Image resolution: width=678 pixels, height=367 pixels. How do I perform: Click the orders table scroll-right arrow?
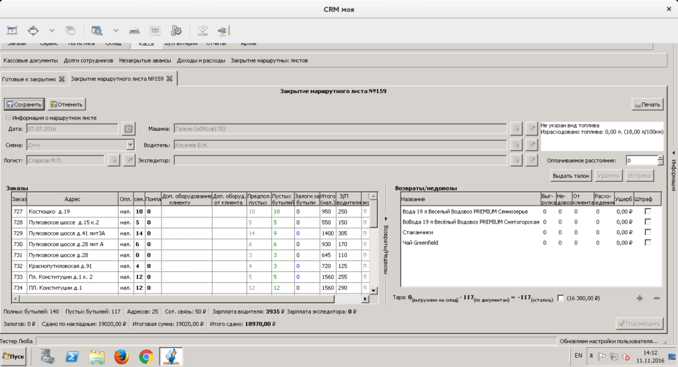click(x=365, y=299)
